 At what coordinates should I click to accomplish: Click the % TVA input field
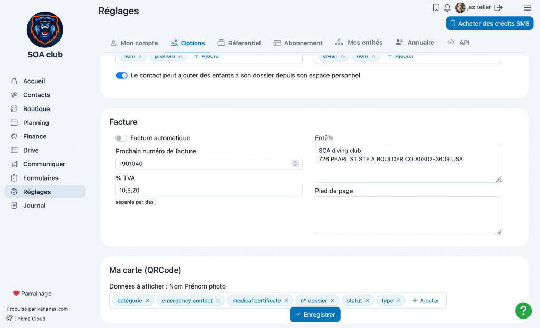pos(209,191)
